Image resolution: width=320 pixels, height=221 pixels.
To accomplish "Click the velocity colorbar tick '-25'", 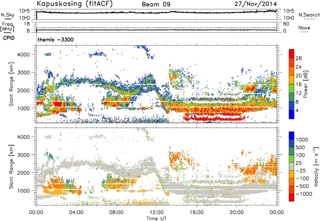I will pyautogui.click(x=301, y=170).
